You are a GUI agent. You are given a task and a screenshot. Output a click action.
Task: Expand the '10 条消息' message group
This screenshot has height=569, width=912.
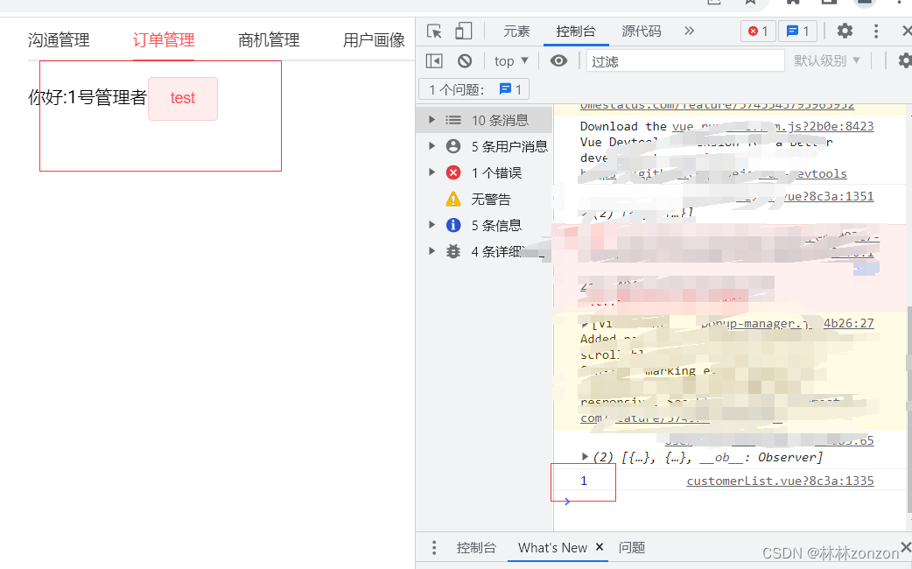431,120
